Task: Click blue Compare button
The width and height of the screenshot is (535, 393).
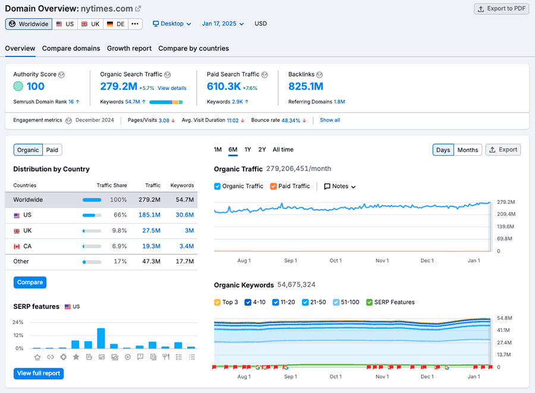Action: pos(30,282)
